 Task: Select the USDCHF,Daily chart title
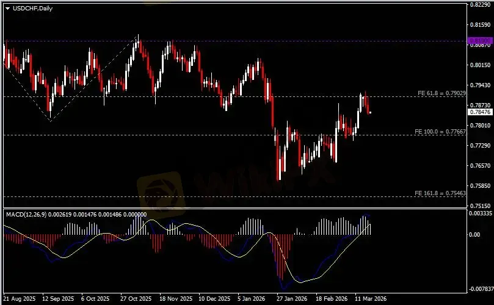coord(32,9)
